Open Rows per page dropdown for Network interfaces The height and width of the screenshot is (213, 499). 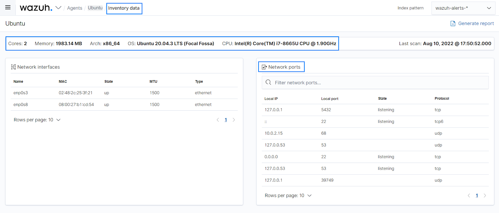click(x=37, y=120)
